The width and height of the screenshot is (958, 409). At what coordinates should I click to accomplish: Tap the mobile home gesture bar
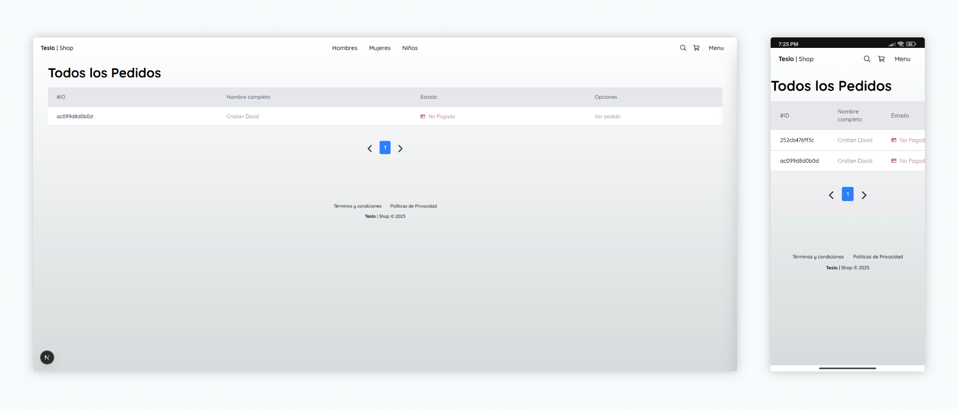847,368
